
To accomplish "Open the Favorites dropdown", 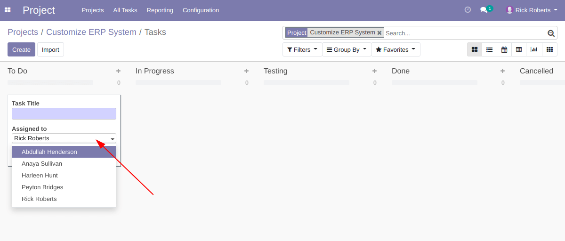I will pos(395,49).
